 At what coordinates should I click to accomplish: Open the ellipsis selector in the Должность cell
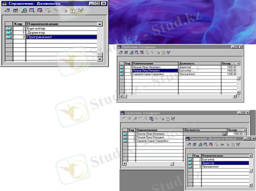[x=224, y=134]
